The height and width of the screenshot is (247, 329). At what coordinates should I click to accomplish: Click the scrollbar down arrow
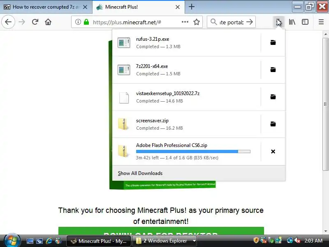[325, 231]
